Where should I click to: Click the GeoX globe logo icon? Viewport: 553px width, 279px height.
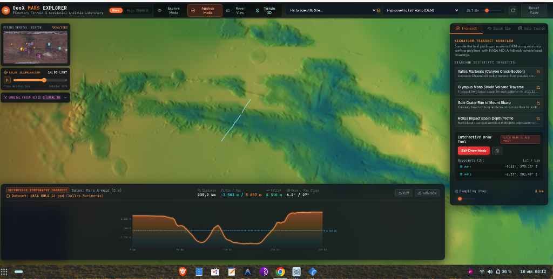[x=5, y=10]
